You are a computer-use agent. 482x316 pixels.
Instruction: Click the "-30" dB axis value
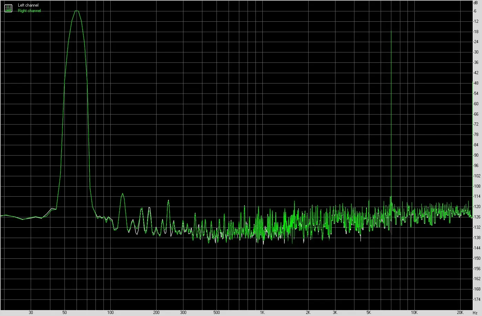click(x=476, y=52)
